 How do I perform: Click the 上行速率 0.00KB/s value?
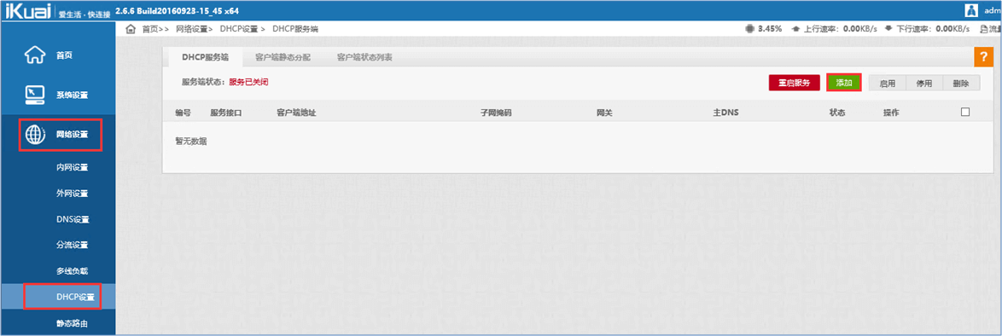click(860, 29)
